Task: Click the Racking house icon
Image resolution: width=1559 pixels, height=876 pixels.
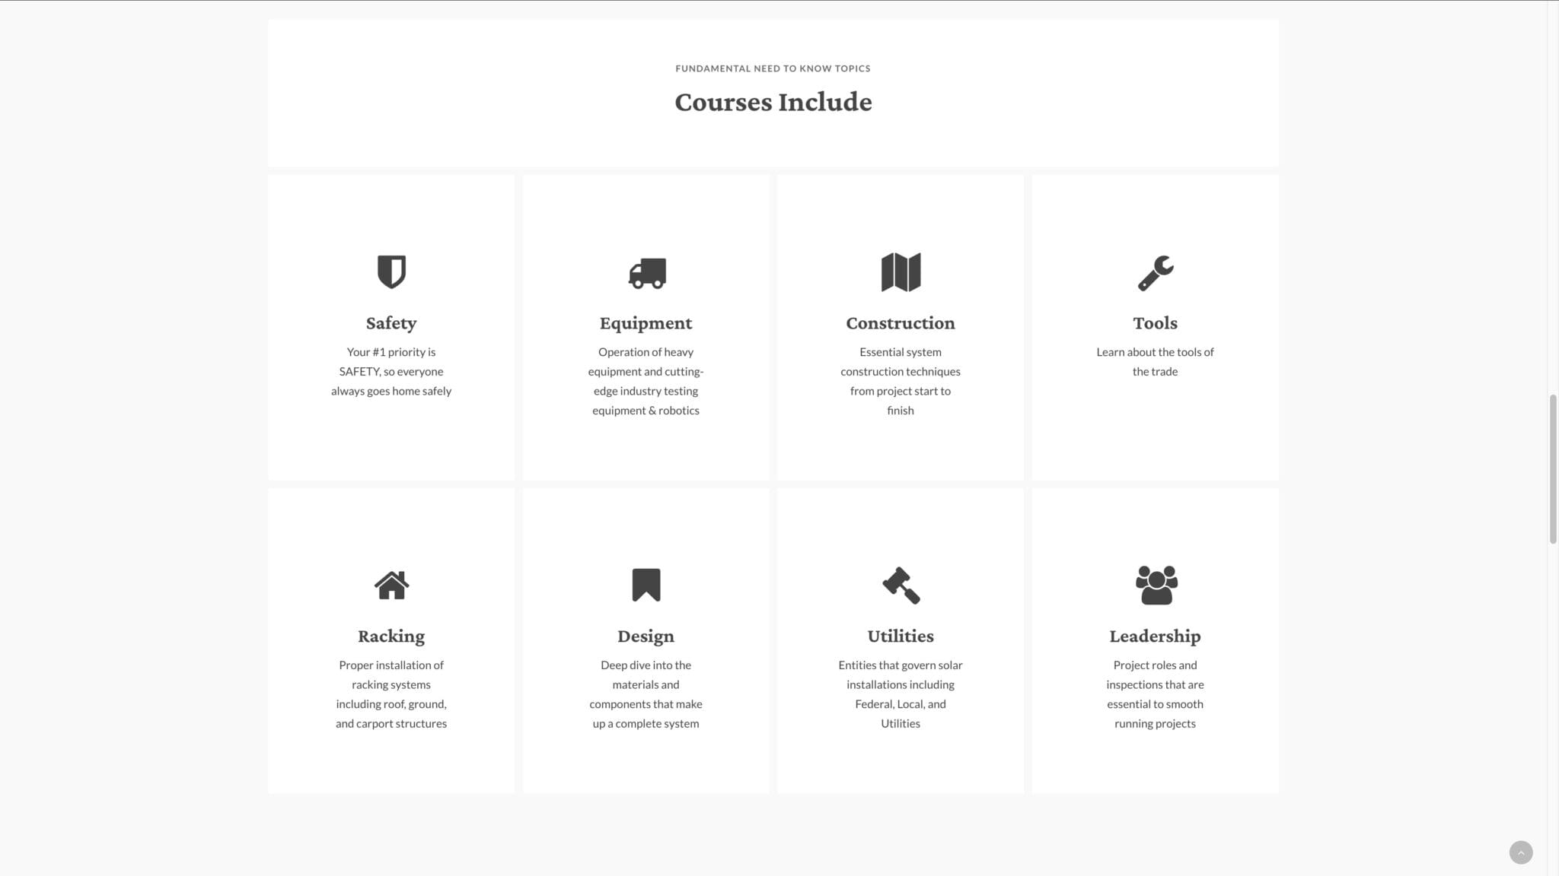Action: (x=391, y=586)
